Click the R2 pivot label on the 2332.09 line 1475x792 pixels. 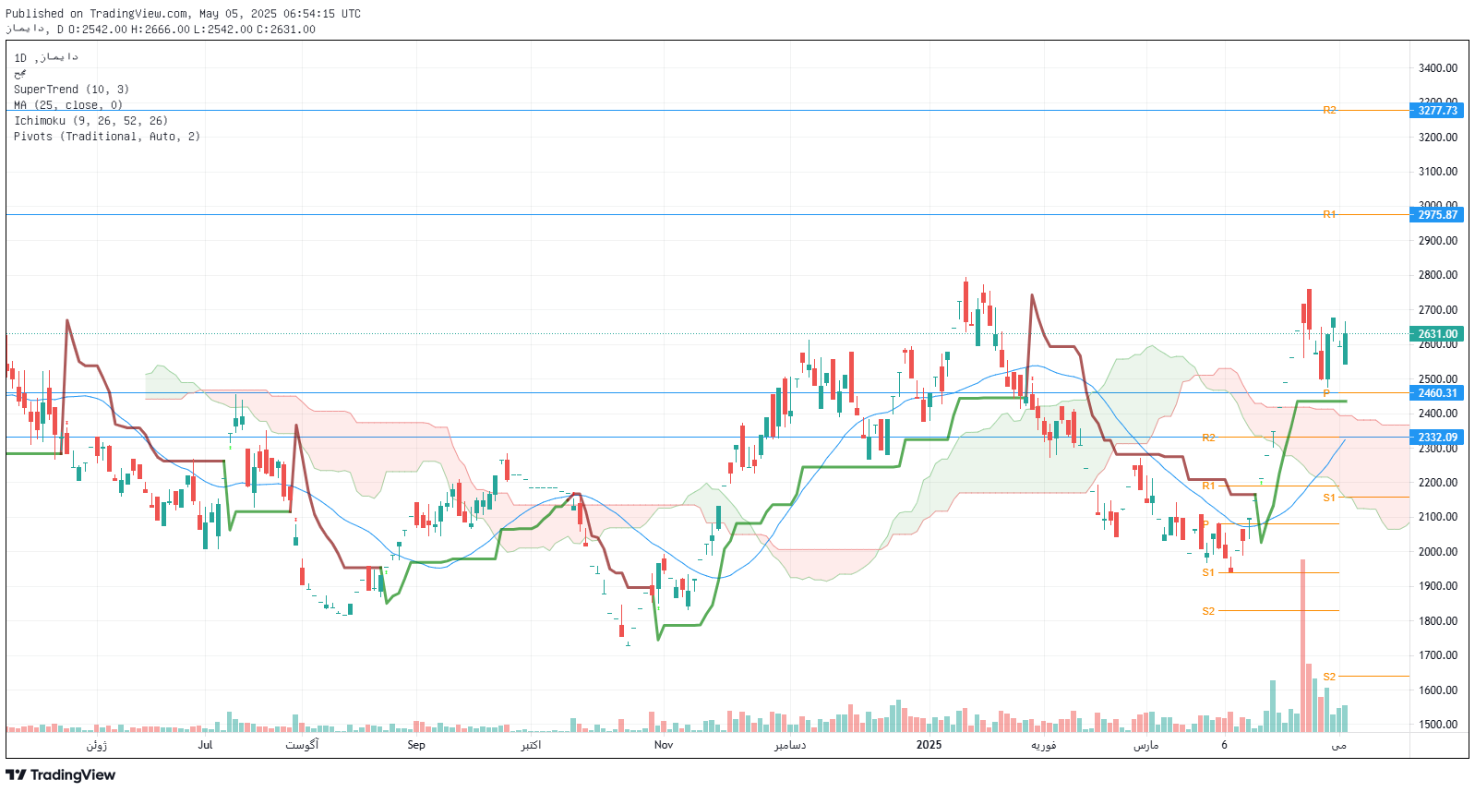[x=1208, y=438]
